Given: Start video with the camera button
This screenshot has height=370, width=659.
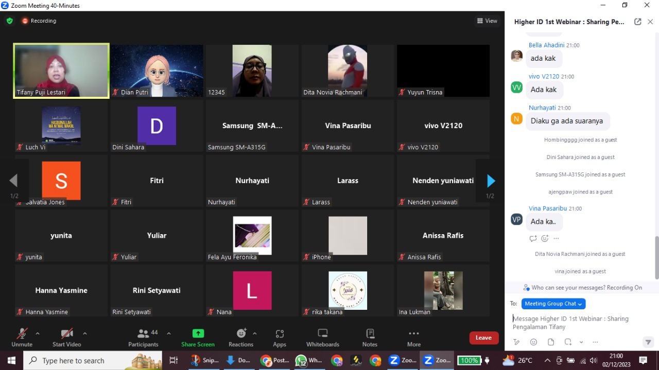Looking at the screenshot, I should 67,338.
